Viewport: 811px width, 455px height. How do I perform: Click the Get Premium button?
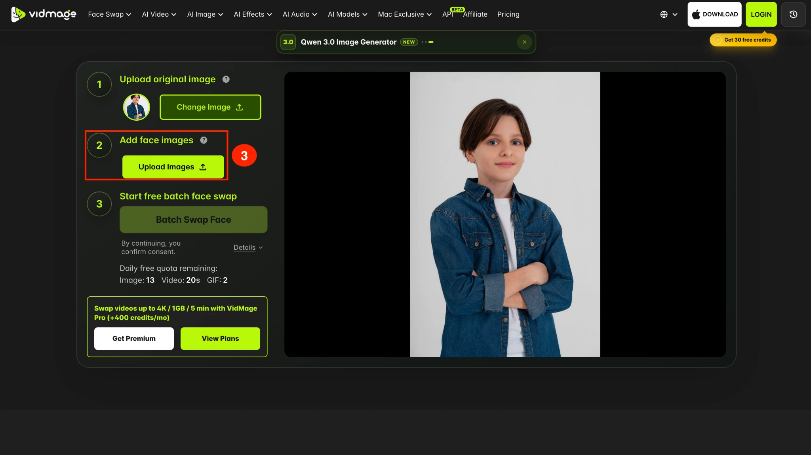tap(134, 339)
